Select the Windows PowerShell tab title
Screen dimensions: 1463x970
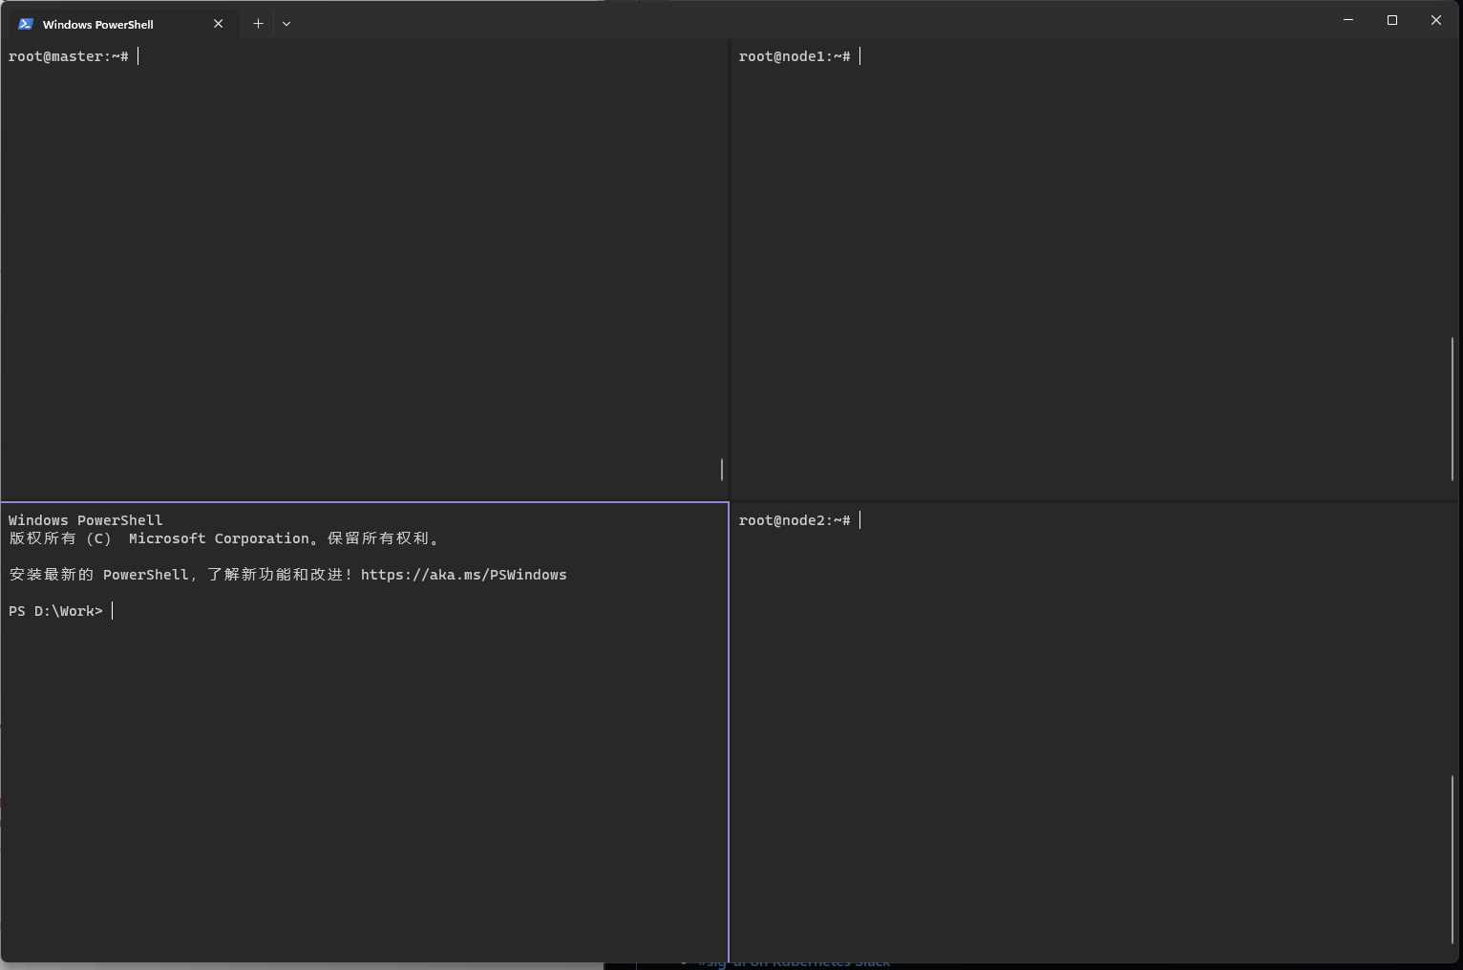[x=98, y=25]
